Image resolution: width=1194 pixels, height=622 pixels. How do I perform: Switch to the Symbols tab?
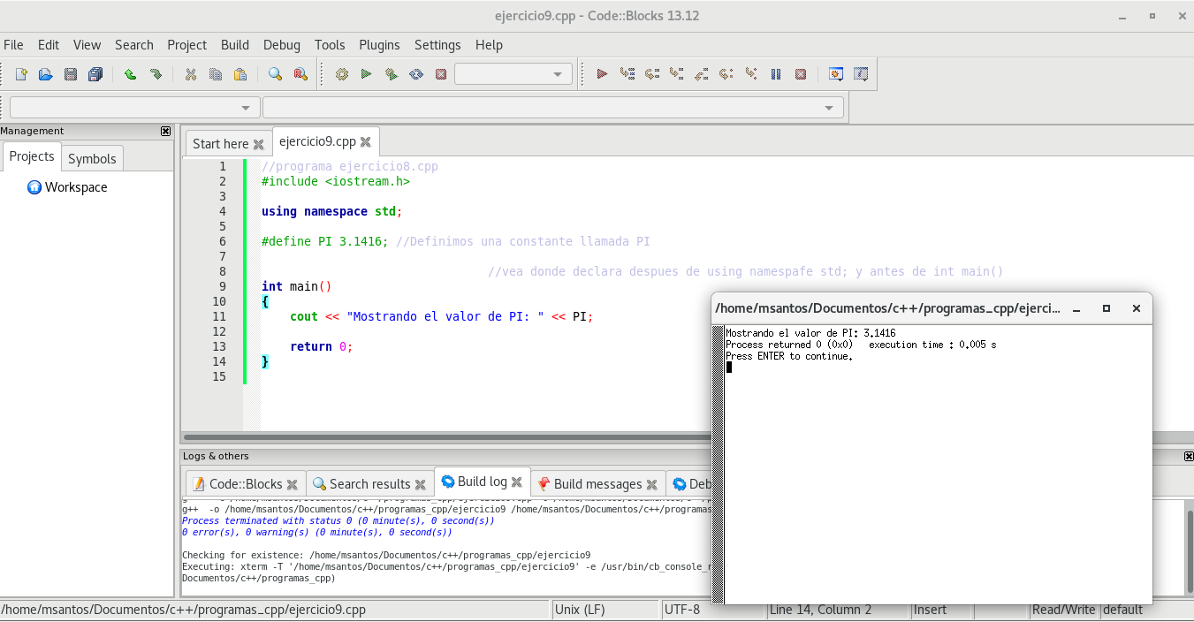click(x=92, y=158)
